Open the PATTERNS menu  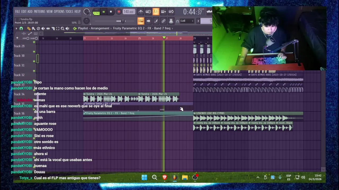point(39,12)
